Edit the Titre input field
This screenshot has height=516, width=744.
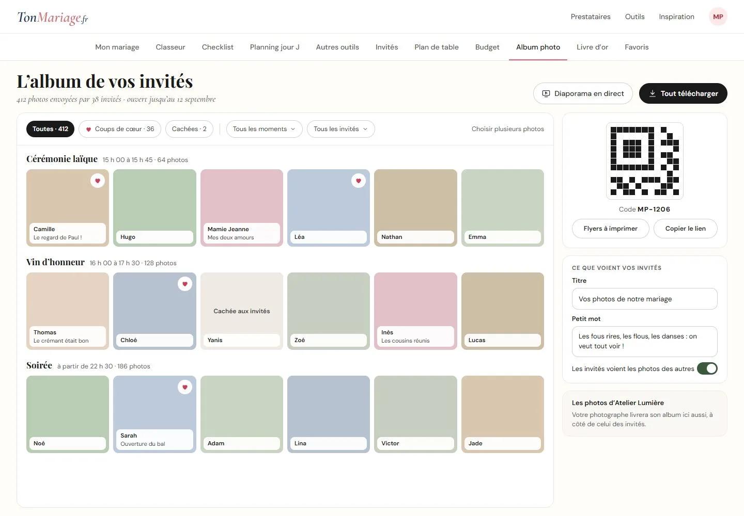point(645,299)
